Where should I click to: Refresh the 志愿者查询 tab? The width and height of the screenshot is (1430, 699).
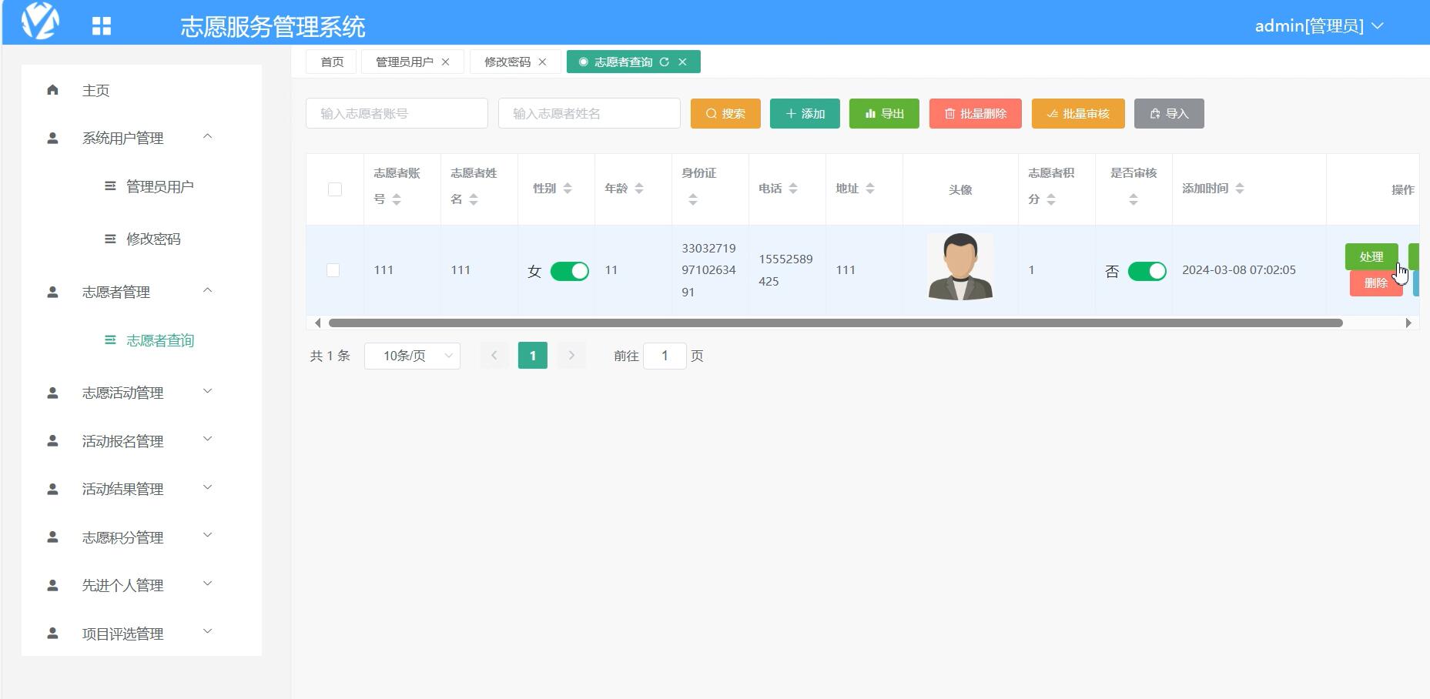tap(664, 62)
